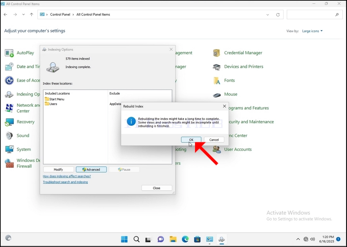This screenshot has width=347, height=247.
Task: Click the Modify button in Indexing Options
Action: pos(58,169)
